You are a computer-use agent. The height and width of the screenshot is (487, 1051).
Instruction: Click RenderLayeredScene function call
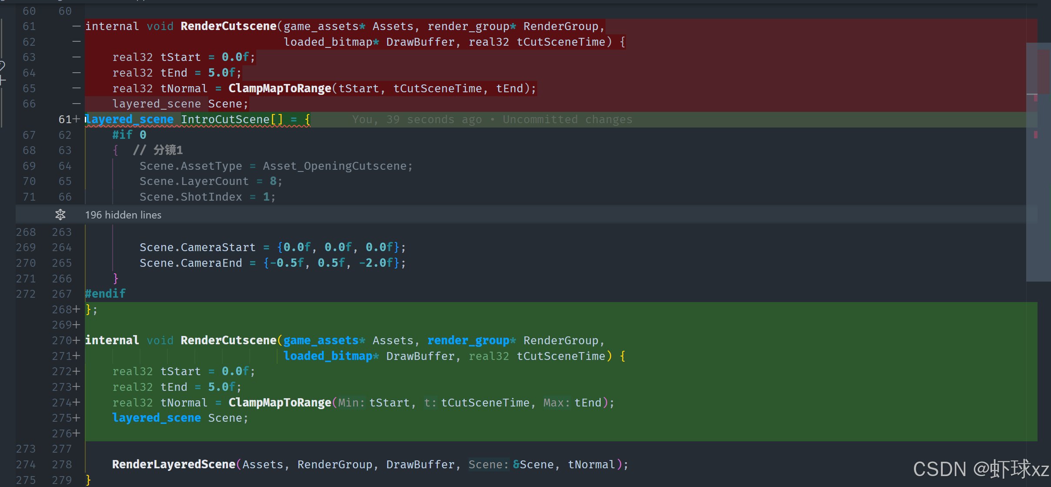point(174,464)
